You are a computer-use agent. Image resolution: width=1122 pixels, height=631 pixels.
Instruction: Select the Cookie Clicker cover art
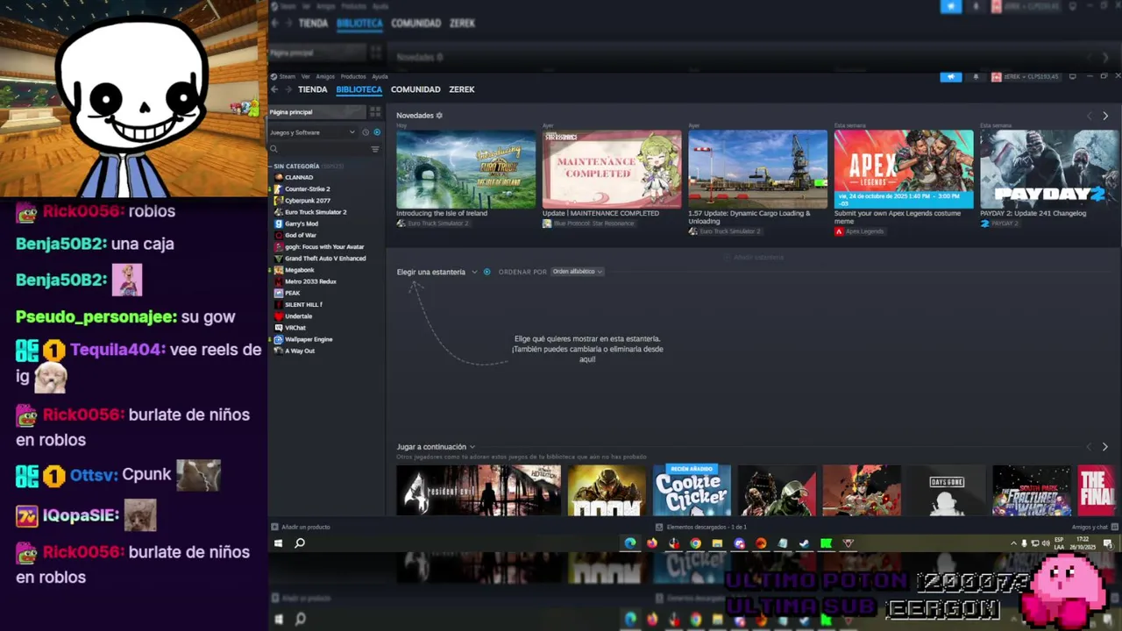coord(692,490)
